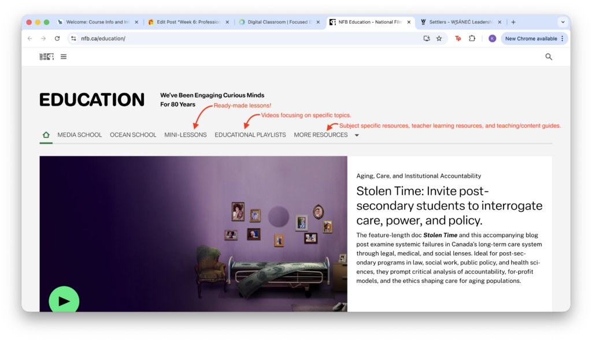Screen dimensions: 592x340
Task: Open the tab search chevron dropdown
Action: tap(563, 22)
